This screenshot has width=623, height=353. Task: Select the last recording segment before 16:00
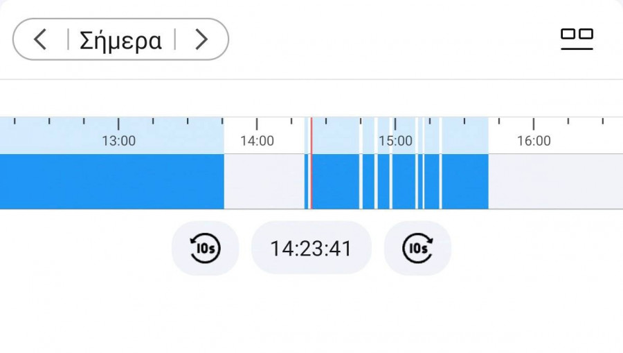(x=465, y=181)
